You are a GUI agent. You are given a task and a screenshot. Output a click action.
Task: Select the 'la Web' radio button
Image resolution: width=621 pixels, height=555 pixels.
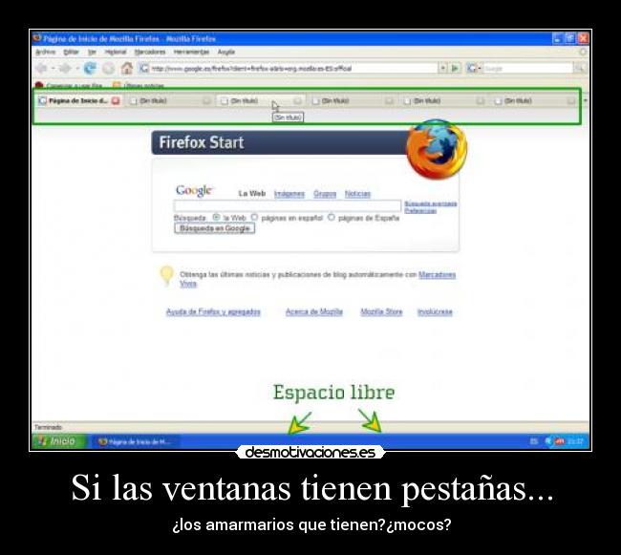click(x=216, y=218)
